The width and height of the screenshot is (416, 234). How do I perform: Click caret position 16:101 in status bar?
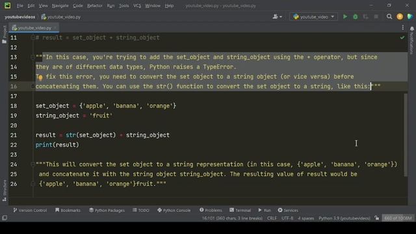pos(232,218)
